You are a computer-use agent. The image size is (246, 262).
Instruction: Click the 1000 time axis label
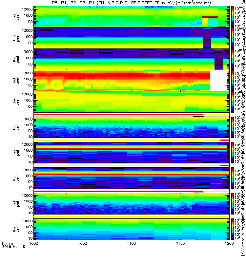[x=34, y=243]
